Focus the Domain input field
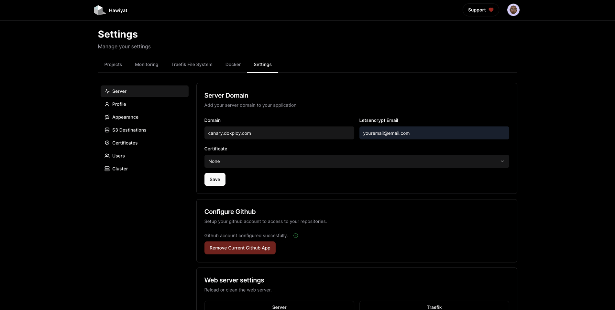 [279, 133]
